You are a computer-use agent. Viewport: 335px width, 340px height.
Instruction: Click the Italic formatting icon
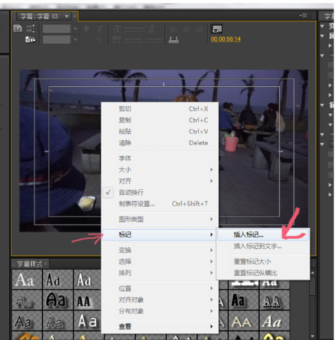pos(100,29)
